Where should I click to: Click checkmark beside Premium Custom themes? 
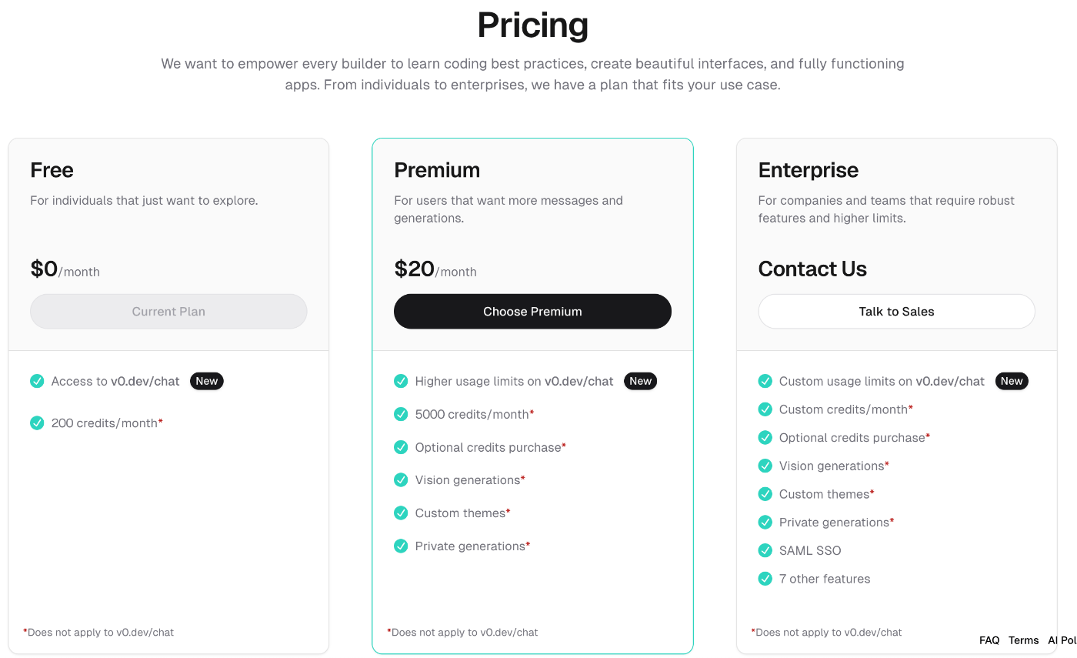tap(401, 513)
